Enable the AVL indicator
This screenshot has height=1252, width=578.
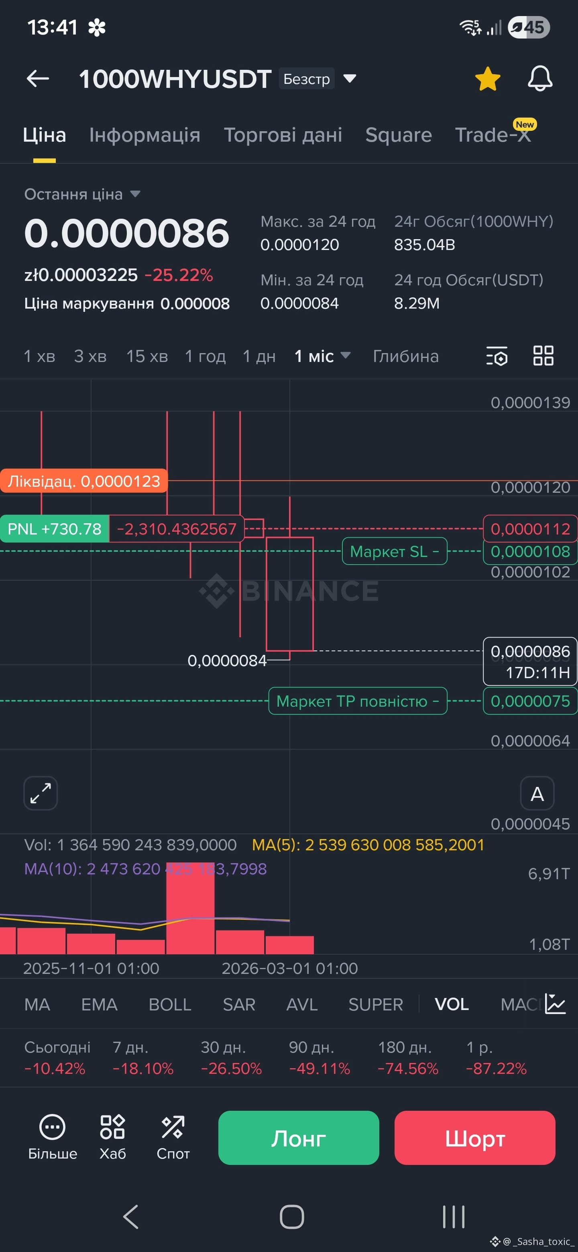(302, 1005)
